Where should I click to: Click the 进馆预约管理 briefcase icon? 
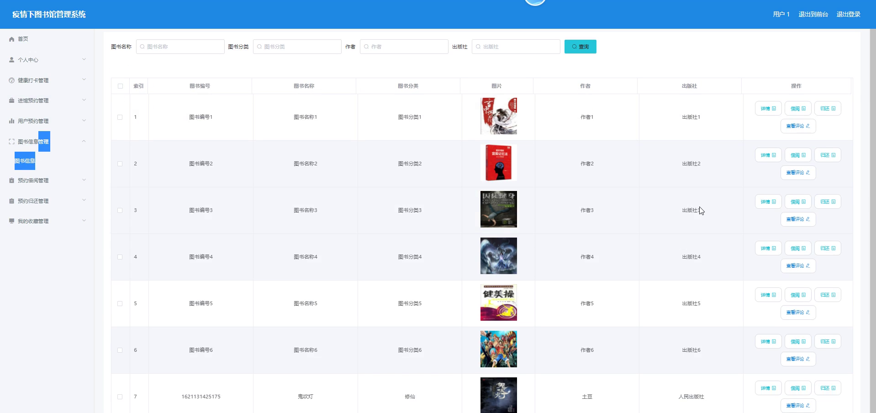[x=12, y=101]
